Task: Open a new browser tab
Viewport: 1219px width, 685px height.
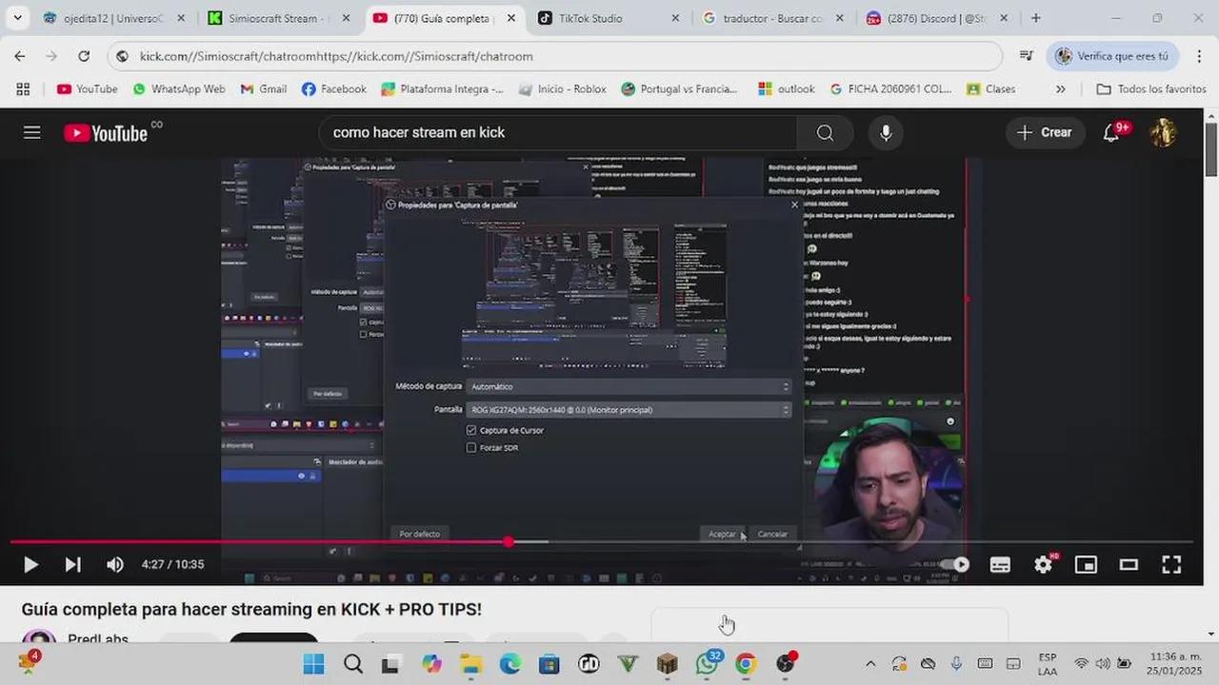Action: point(1036,18)
